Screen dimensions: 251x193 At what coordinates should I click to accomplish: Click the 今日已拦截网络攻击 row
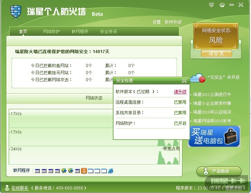(x=72, y=80)
